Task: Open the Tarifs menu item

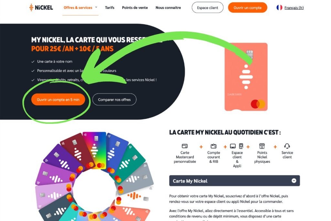Action: pos(110,8)
